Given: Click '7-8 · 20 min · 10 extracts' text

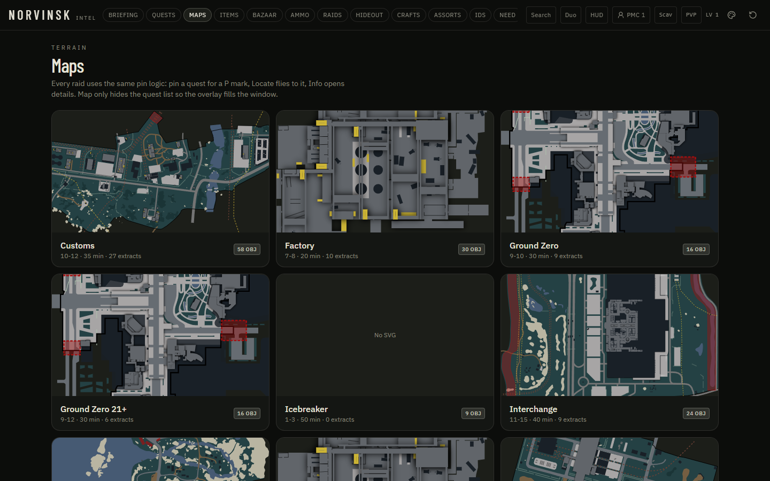Looking at the screenshot, I should click(321, 256).
